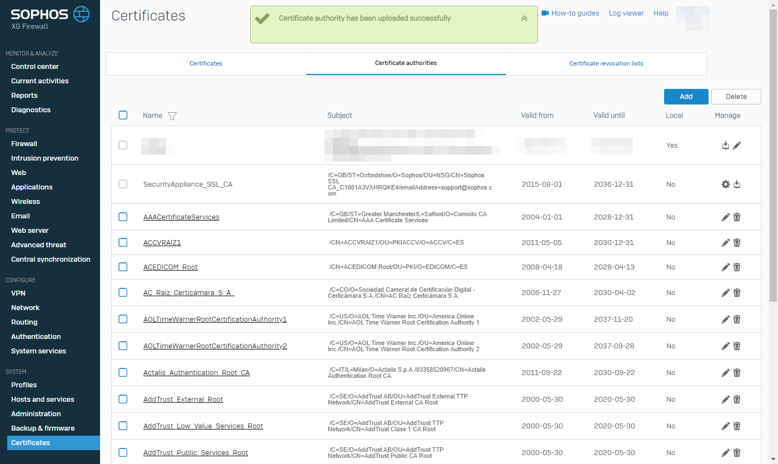Navigate to Backup & firmware
This screenshot has height=464, width=778.
click(x=43, y=428)
